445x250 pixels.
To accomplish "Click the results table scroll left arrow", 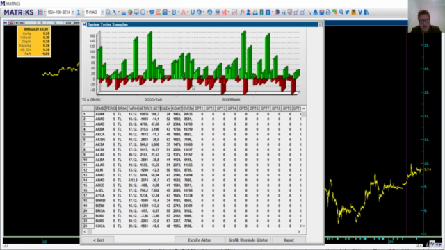I will [85, 231].
